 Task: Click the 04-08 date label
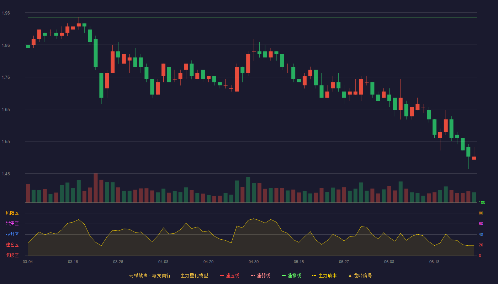click(163, 262)
